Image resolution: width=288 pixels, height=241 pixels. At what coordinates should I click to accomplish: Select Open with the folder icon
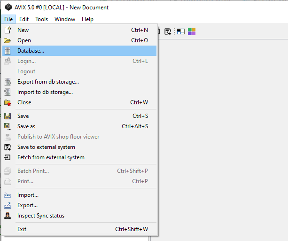coord(24,40)
